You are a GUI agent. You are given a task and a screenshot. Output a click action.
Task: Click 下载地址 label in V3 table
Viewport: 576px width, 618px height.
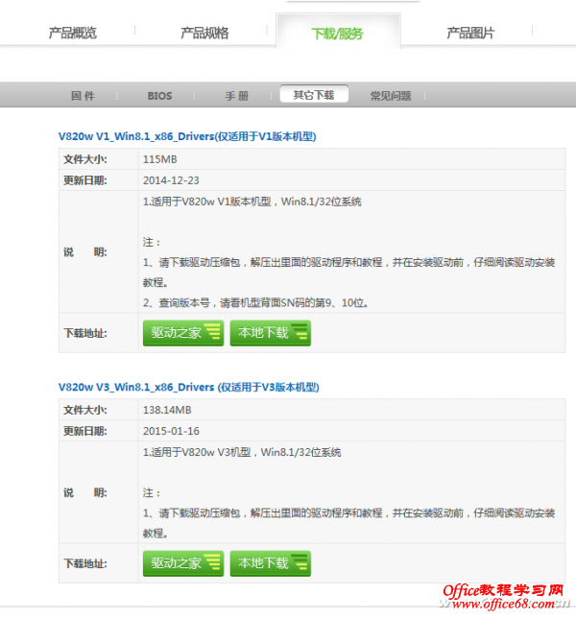pos(85,563)
